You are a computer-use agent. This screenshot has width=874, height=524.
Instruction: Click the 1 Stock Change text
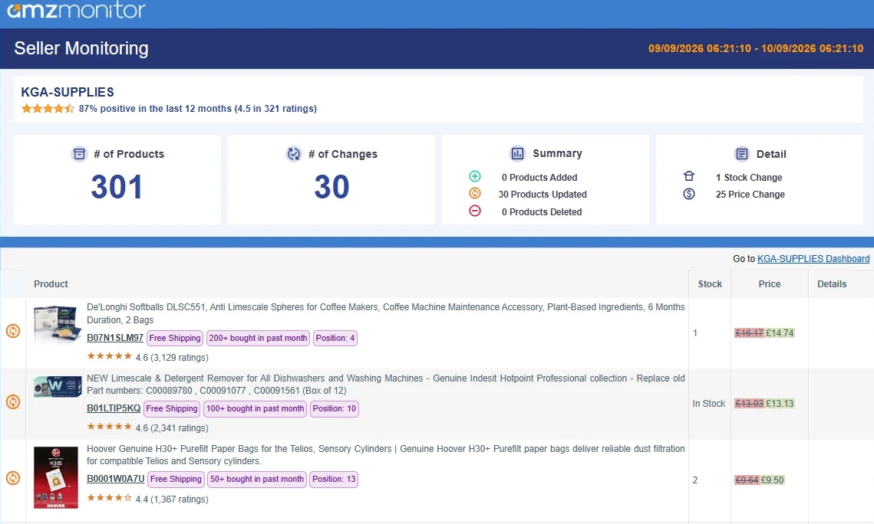[x=749, y=178]
